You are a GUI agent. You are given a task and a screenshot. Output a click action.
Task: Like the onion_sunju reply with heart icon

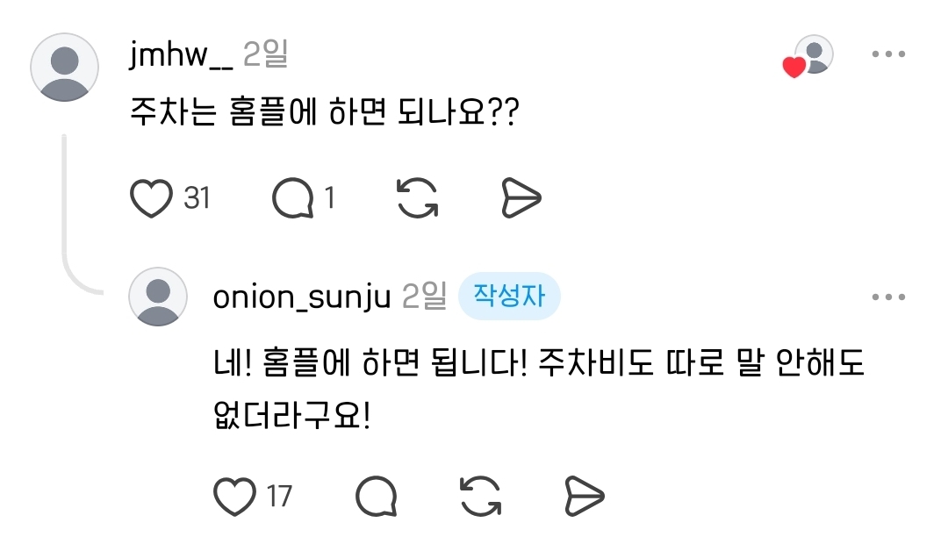coord(234,497)
